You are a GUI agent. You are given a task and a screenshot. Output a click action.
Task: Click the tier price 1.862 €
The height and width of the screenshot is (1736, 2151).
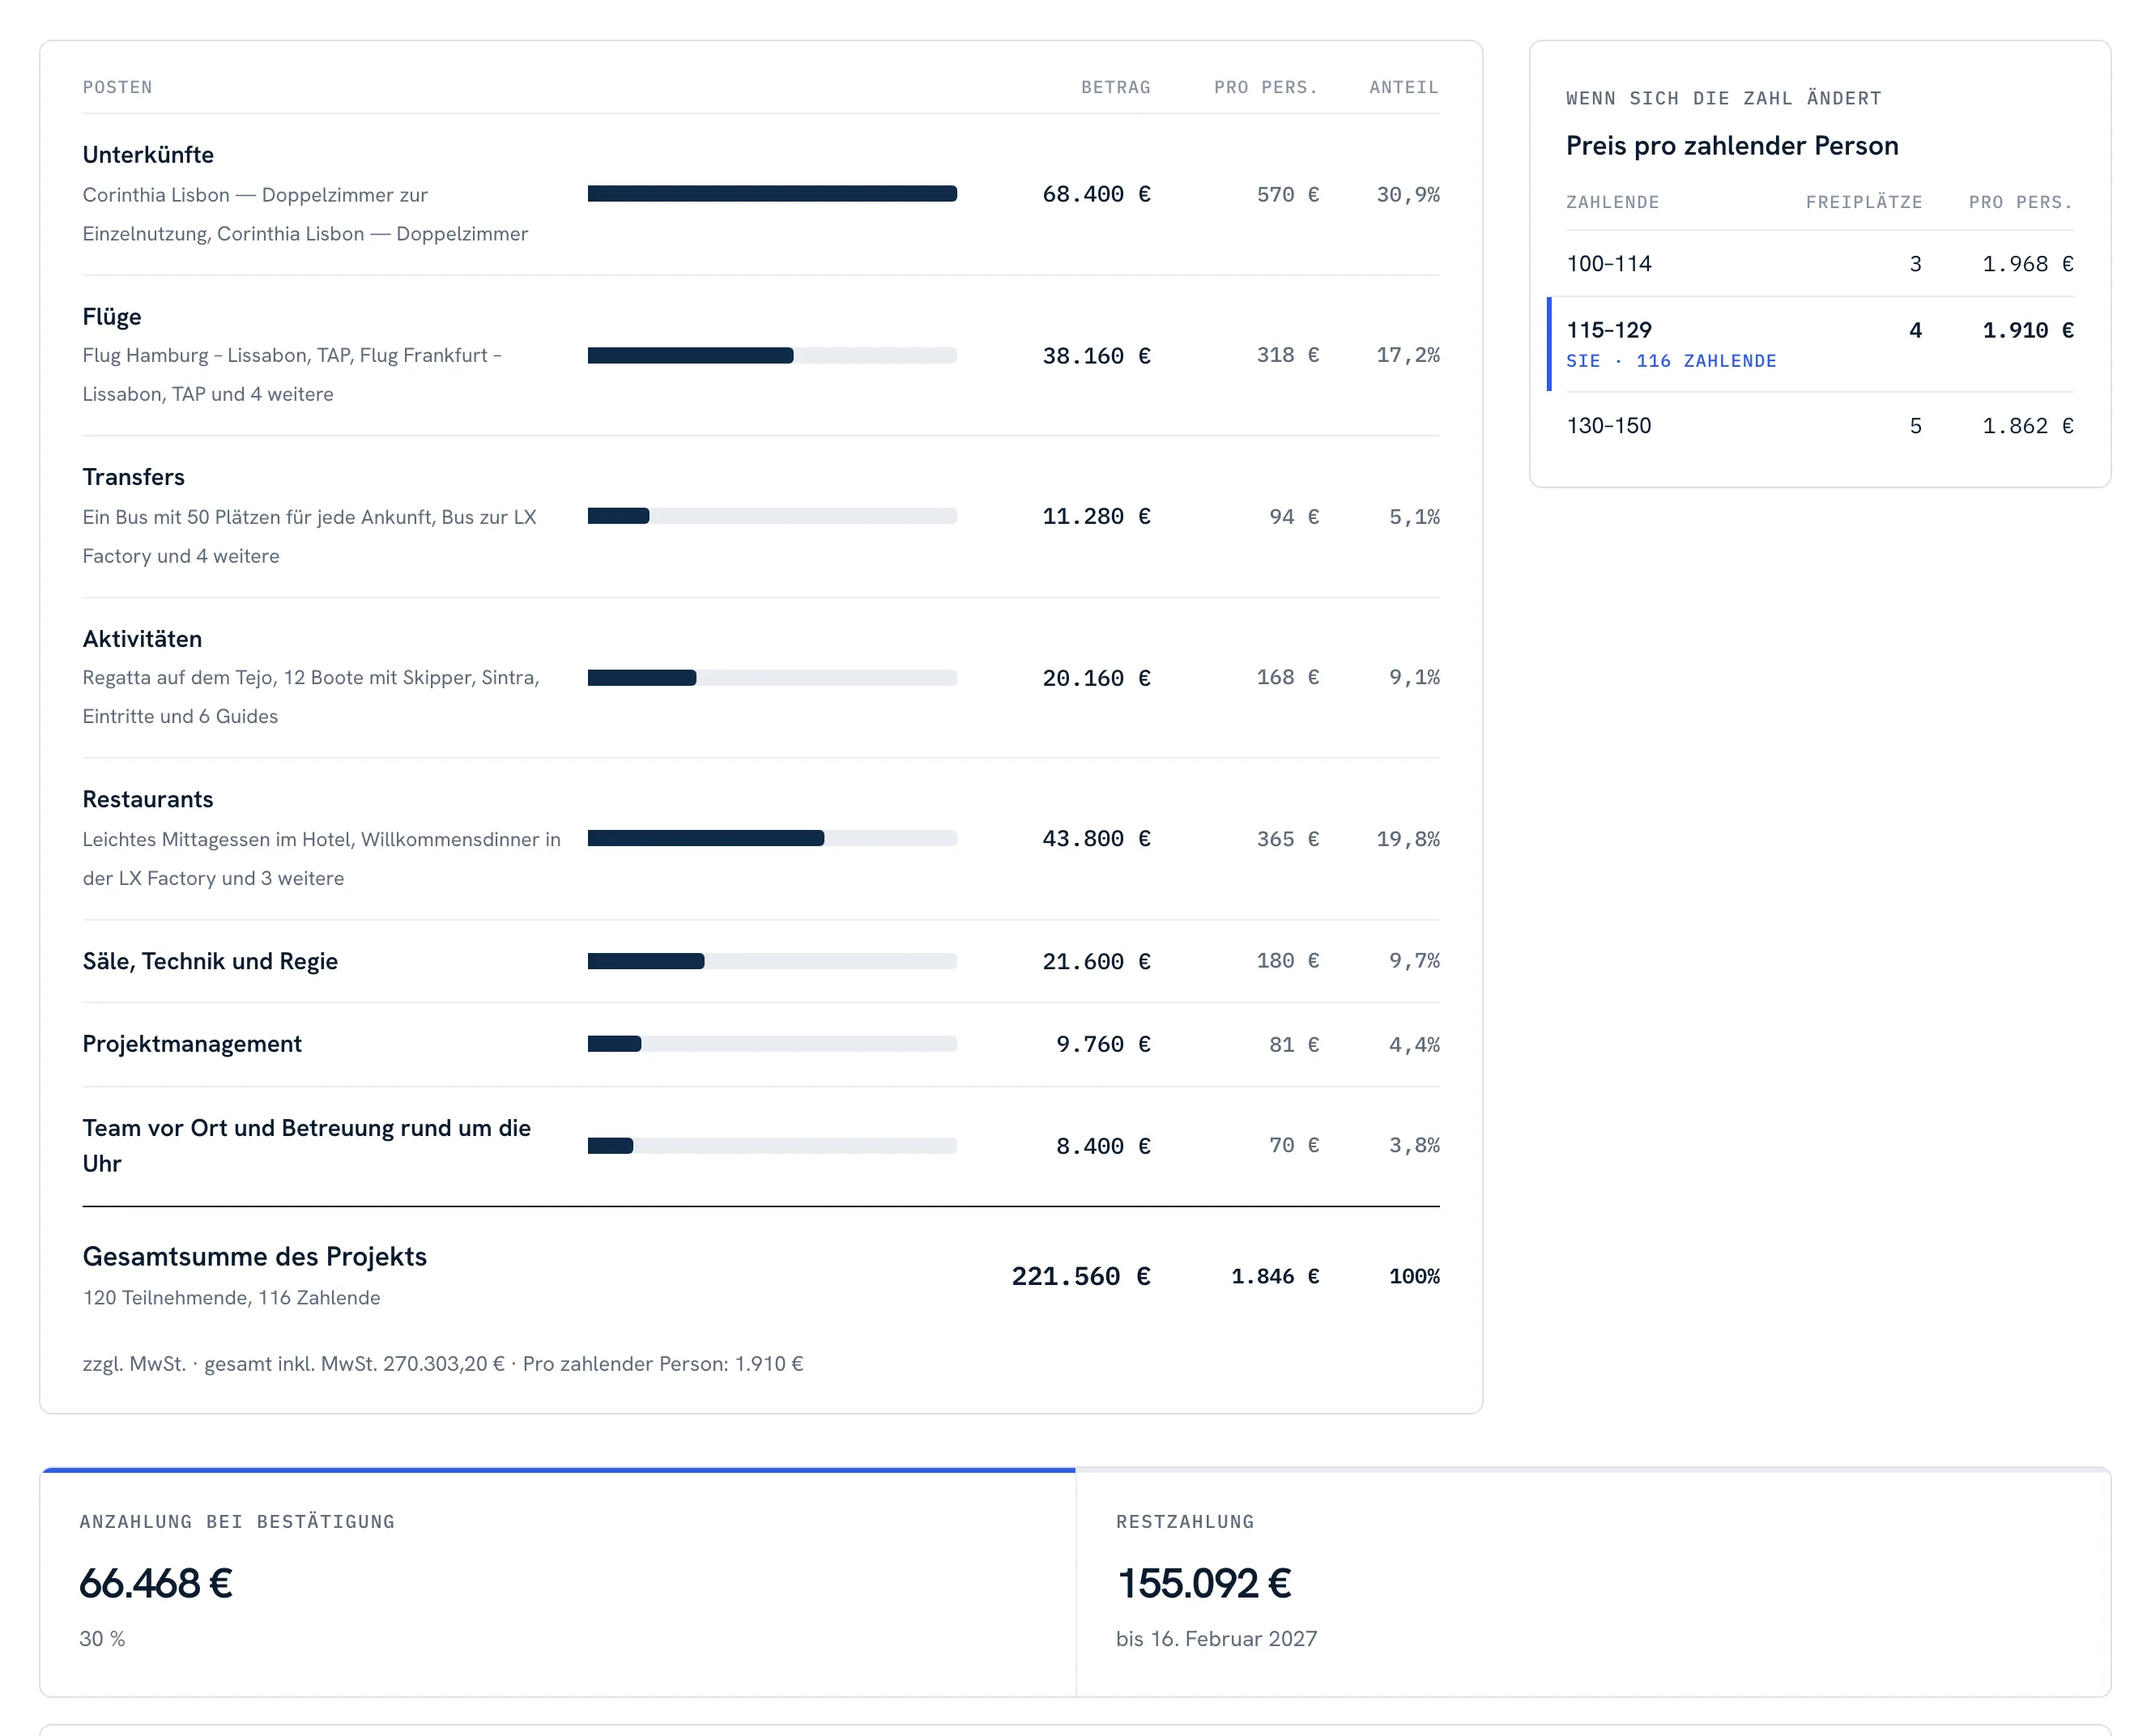tap(2027, 426)
